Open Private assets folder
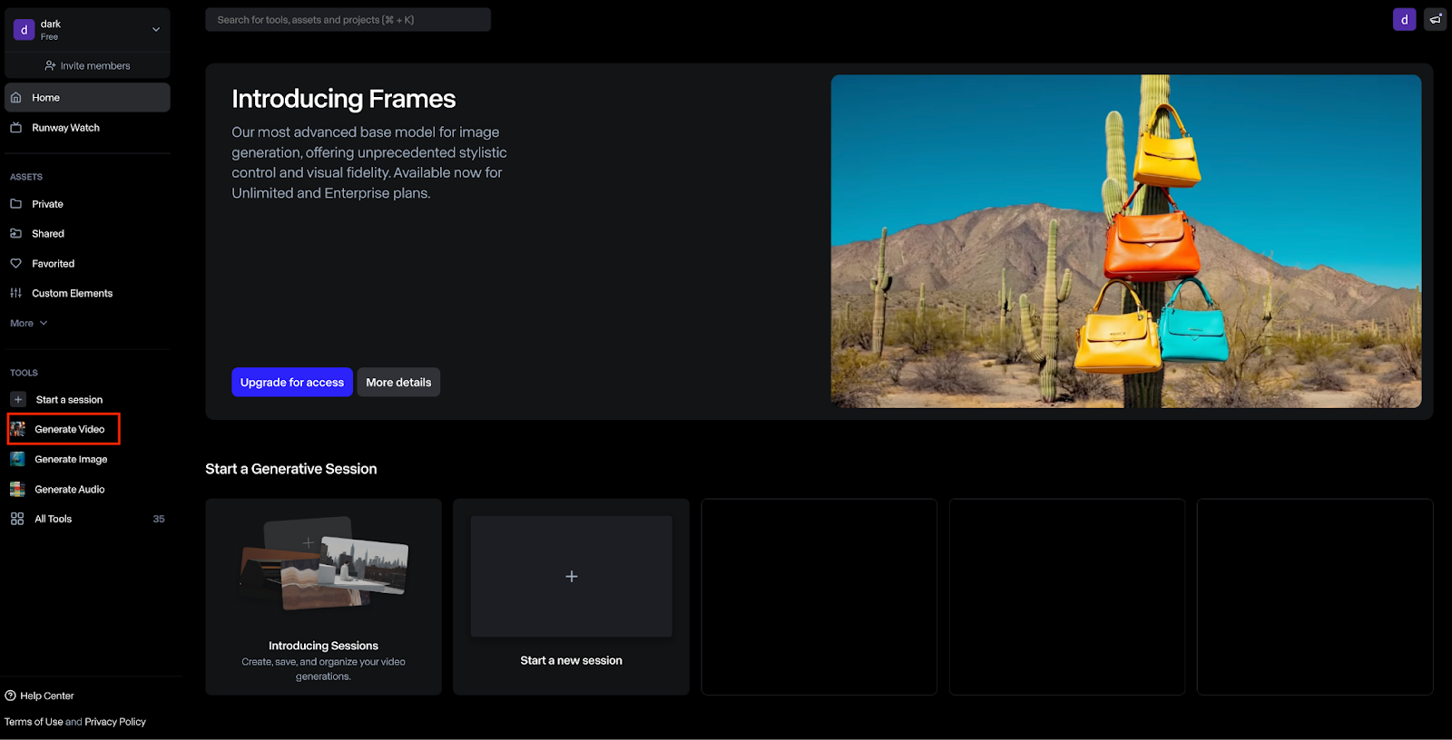 [47, 204]
